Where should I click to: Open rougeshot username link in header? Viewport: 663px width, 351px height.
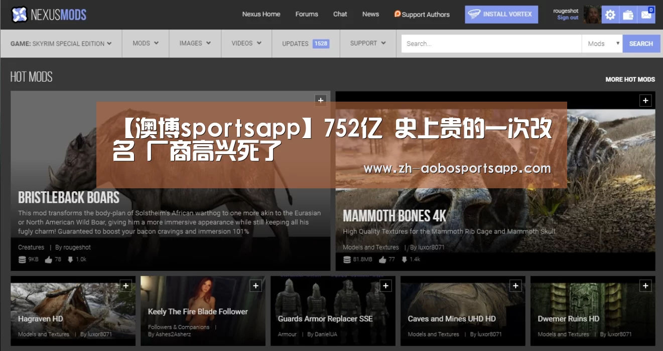pyautogui.click(x=566, y=11)
